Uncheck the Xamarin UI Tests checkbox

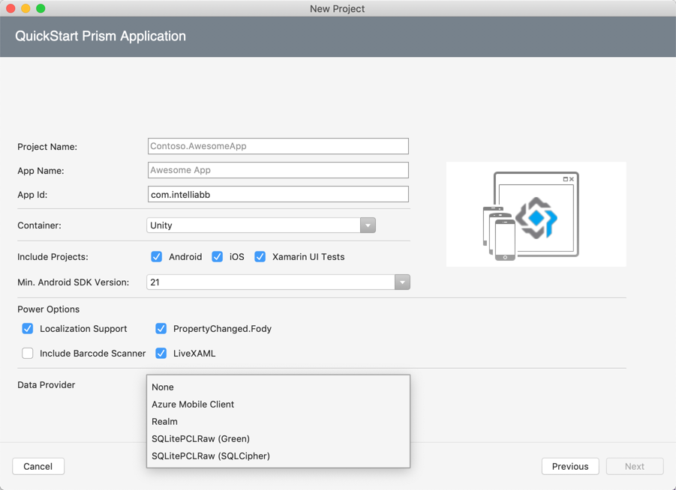point(260,257)
